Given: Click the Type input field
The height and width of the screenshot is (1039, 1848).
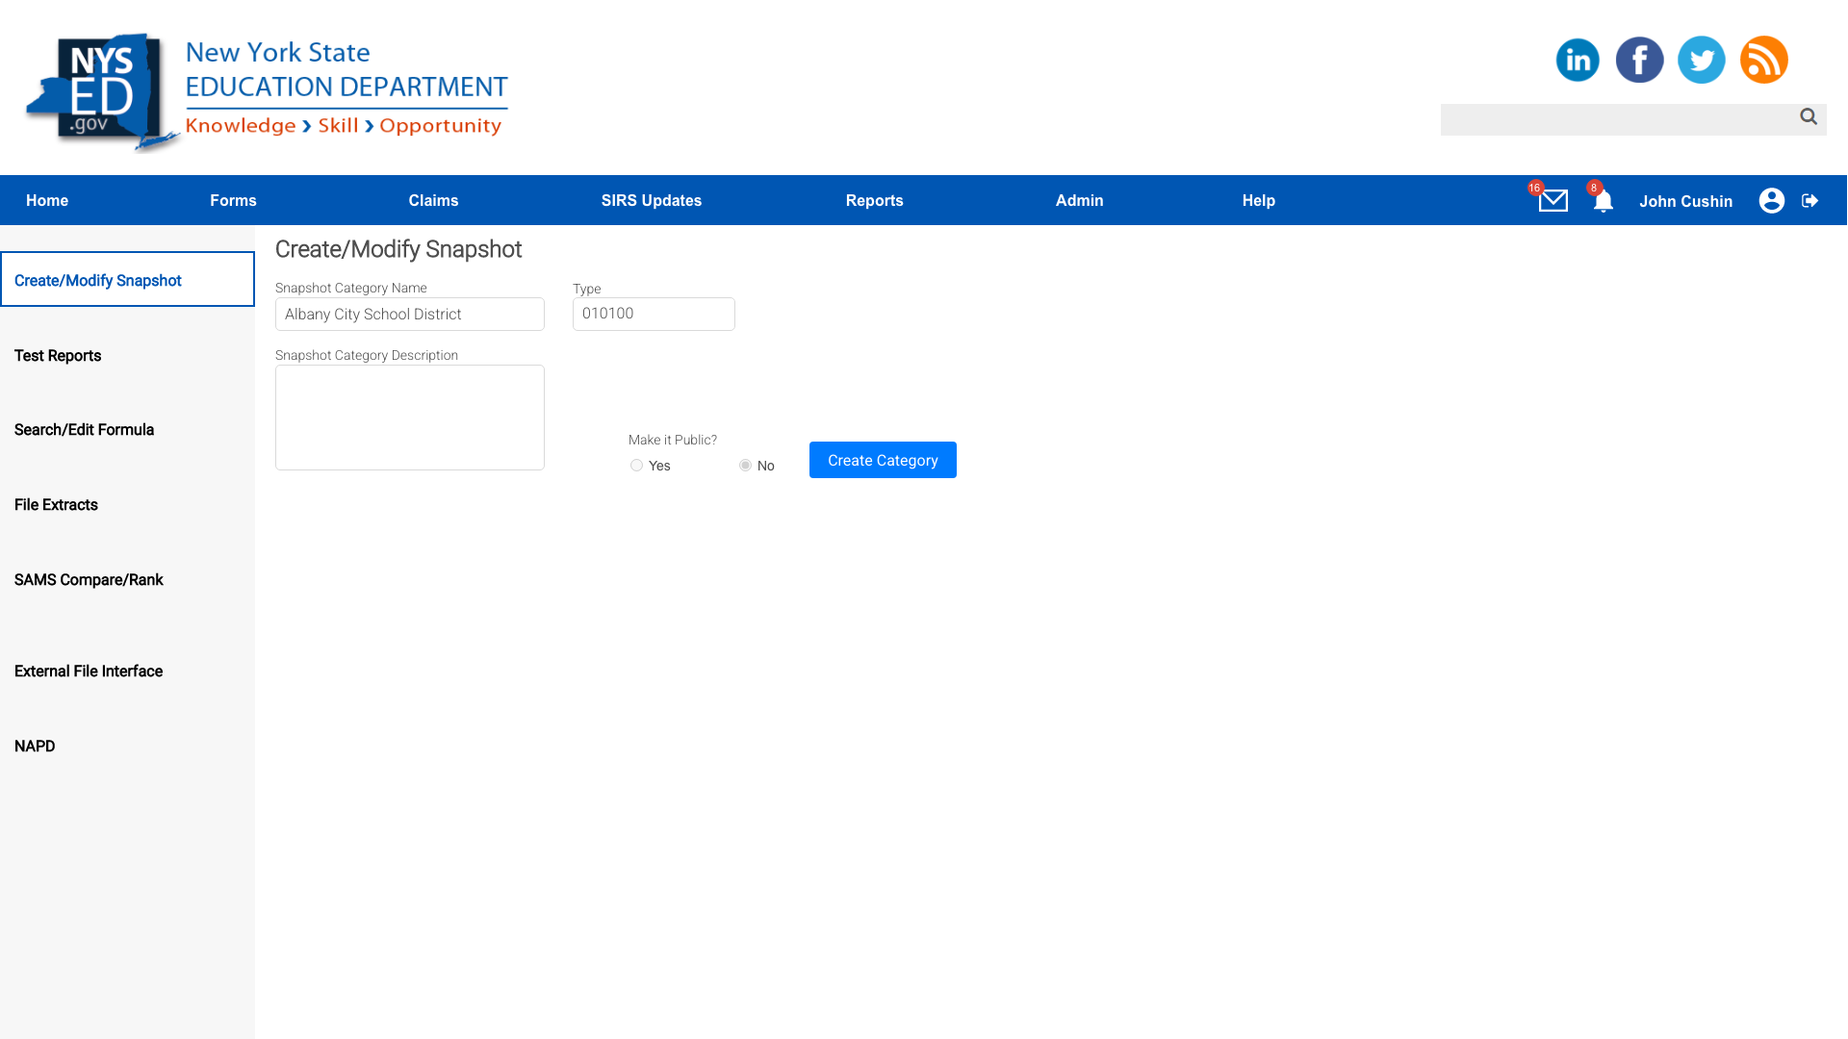Looking at the screenshot, I should (x=653, y=314).
